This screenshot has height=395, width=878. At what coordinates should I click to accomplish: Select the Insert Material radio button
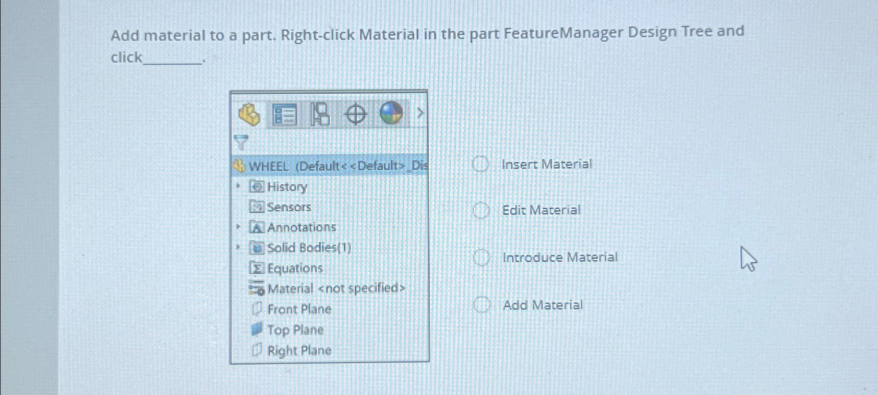point(481,164)
